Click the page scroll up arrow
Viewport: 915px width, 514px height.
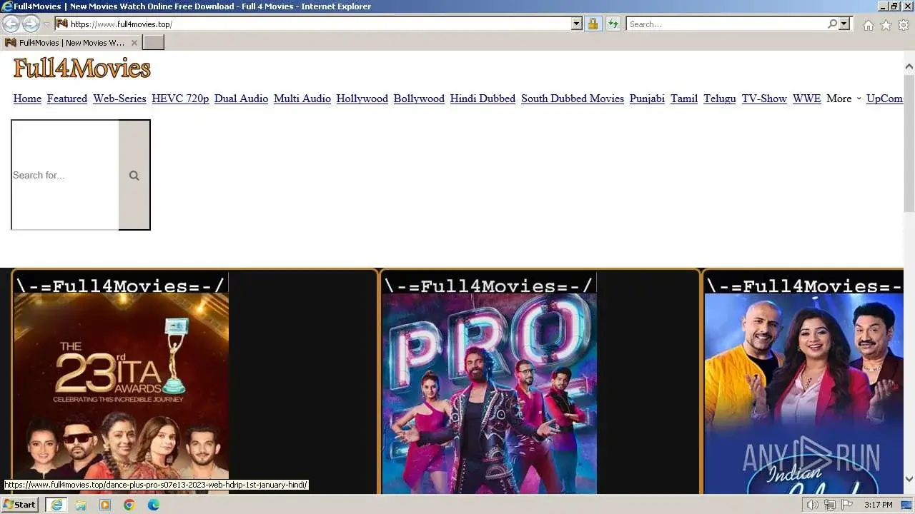(x=909, y=66)
